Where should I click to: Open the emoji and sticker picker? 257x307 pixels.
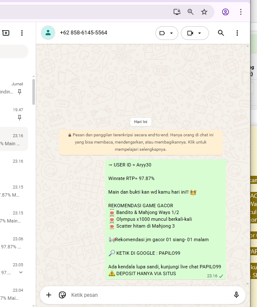click(x=63, y=295)
